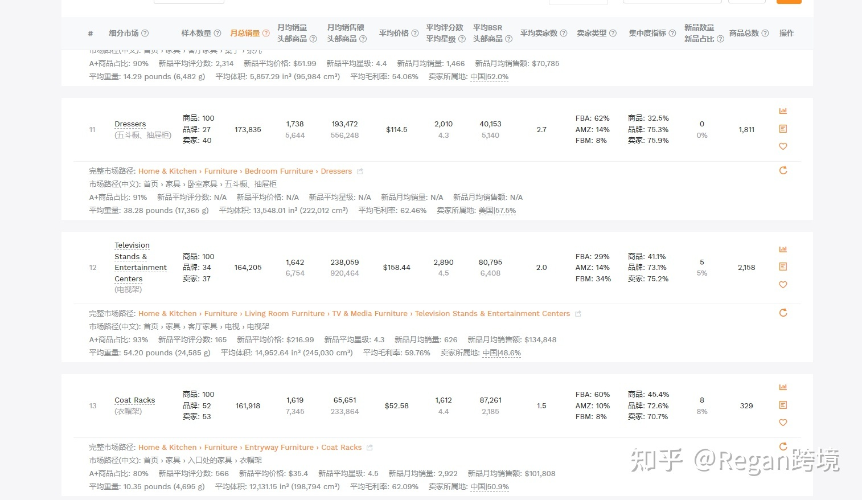Toggle the heart icon on the Coat Racks row
The width and height of the screenshot is (862, 500).
(x=783, y=423)
